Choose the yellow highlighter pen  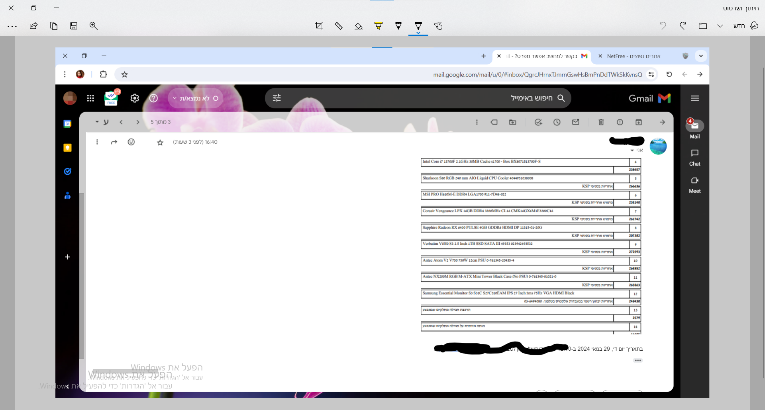point(379,26)
